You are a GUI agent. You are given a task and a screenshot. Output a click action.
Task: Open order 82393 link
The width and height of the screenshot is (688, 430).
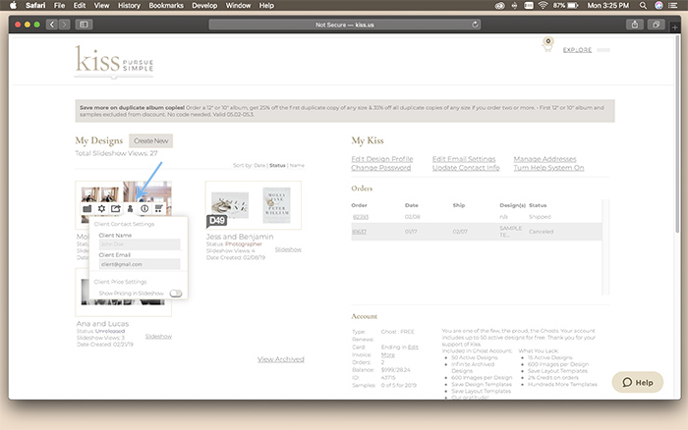(361, 217)
